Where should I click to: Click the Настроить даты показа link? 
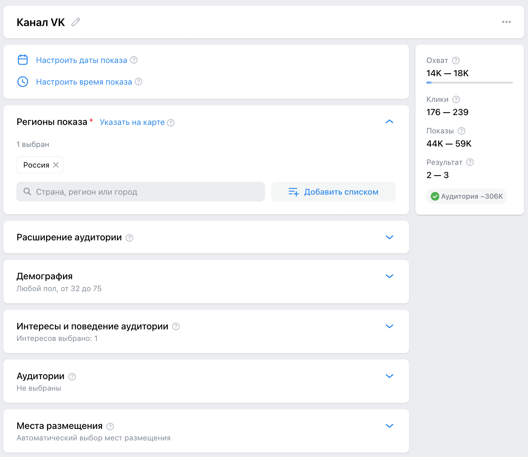pyautogui.click(x=82, y=60)
